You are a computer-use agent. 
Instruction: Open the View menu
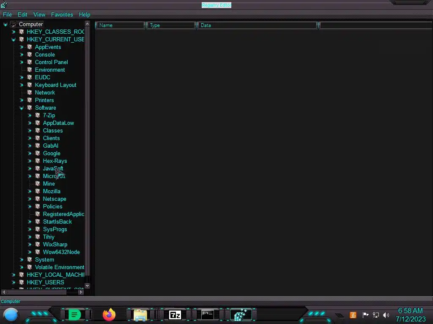[x=39, y=15]
